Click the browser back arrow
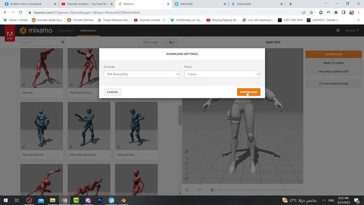The image size is (364, 205). [x=5, y=13]
